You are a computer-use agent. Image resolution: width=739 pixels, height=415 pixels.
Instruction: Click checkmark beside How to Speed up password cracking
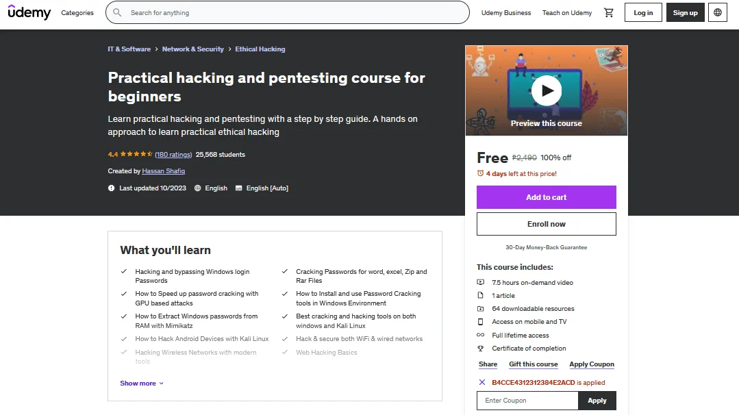[x=124, y=294]
